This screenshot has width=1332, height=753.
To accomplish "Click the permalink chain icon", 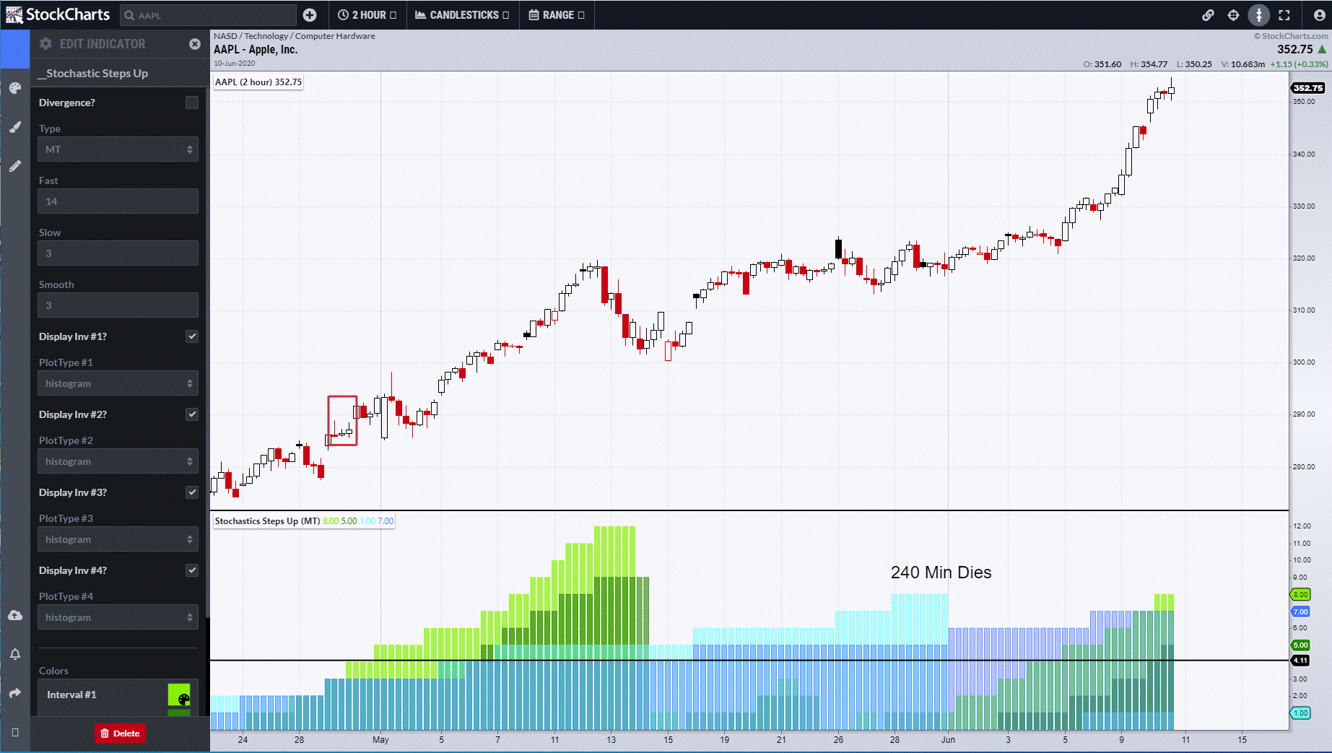I will [x=1208, y=15].
